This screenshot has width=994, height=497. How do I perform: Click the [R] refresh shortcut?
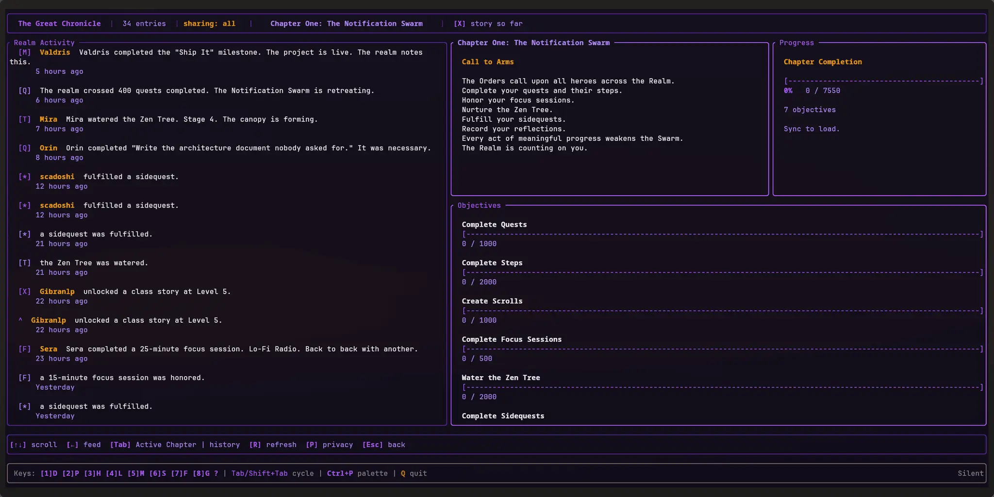(x=273, y=445)
